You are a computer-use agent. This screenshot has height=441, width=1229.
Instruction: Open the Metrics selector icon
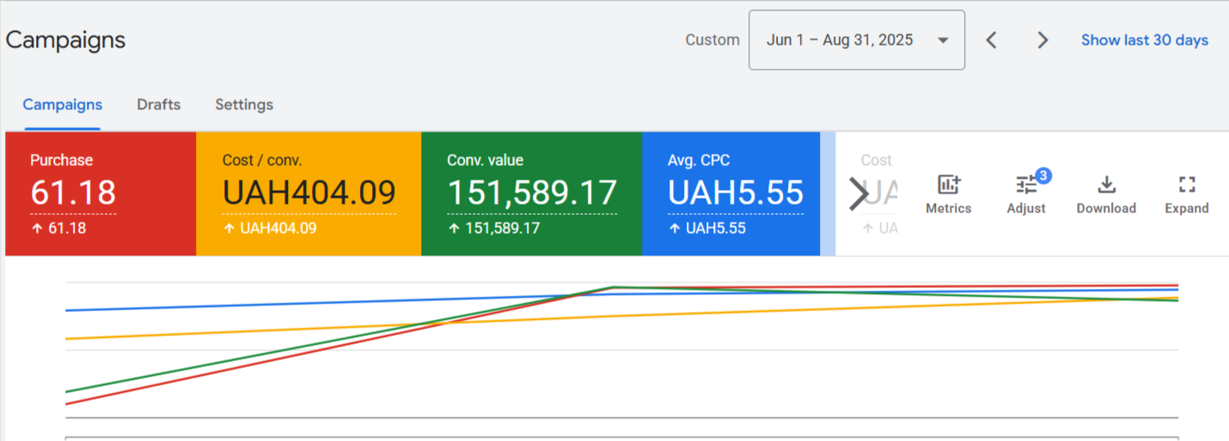[948, 193]
